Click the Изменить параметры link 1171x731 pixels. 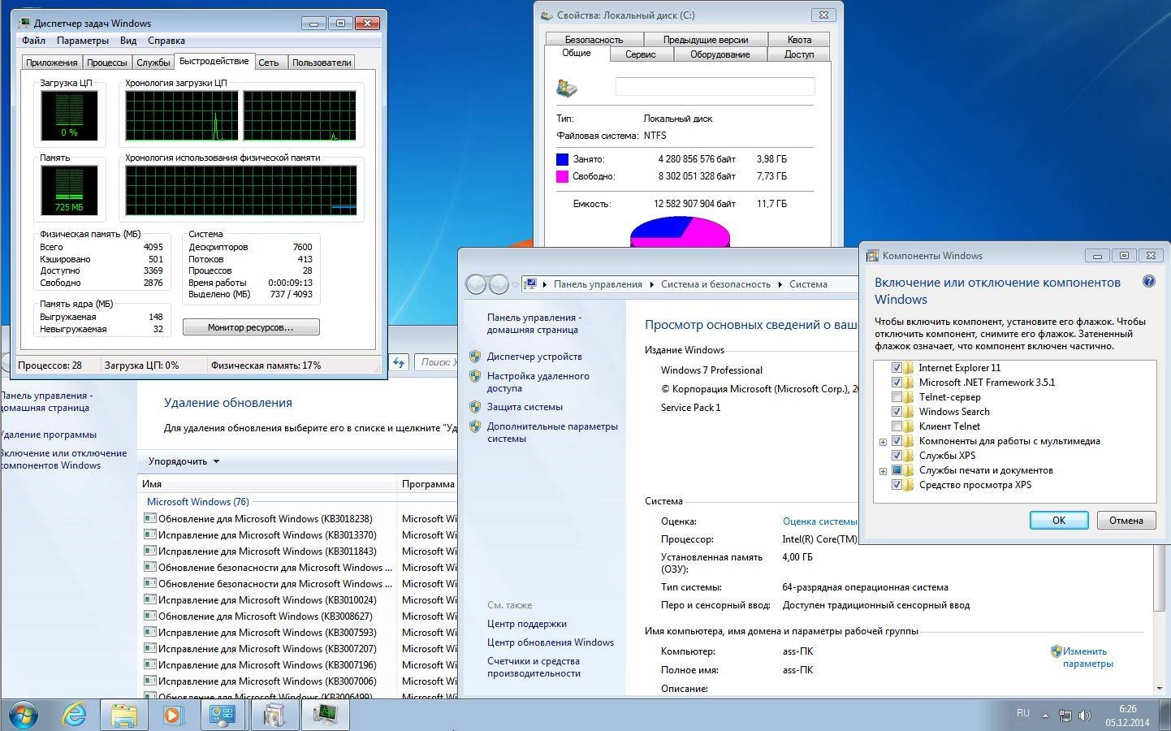point(1087,657)
